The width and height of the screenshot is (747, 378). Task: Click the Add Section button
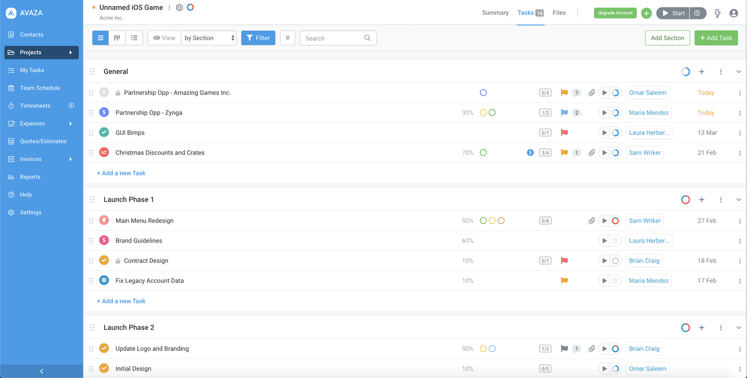click(667, 38)
